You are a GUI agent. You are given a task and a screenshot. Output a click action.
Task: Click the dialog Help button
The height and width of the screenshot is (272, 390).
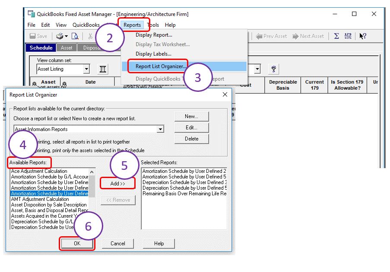click(x=159, y=244)
